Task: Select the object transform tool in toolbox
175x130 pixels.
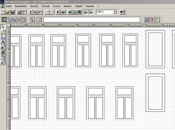Action: point(3,57)
